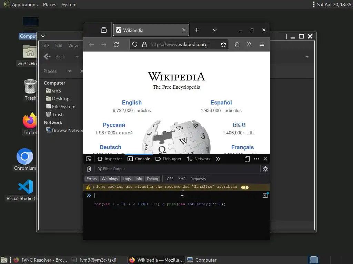Switch to vm3@vm3 terminal in taskbar

tap(94, 260)
